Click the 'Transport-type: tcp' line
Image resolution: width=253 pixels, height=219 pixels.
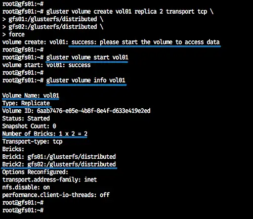pyautogui.click(x=32, y=142)
